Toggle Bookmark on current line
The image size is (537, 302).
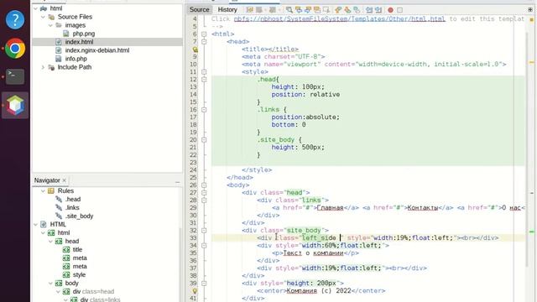[x=357, y=10]
